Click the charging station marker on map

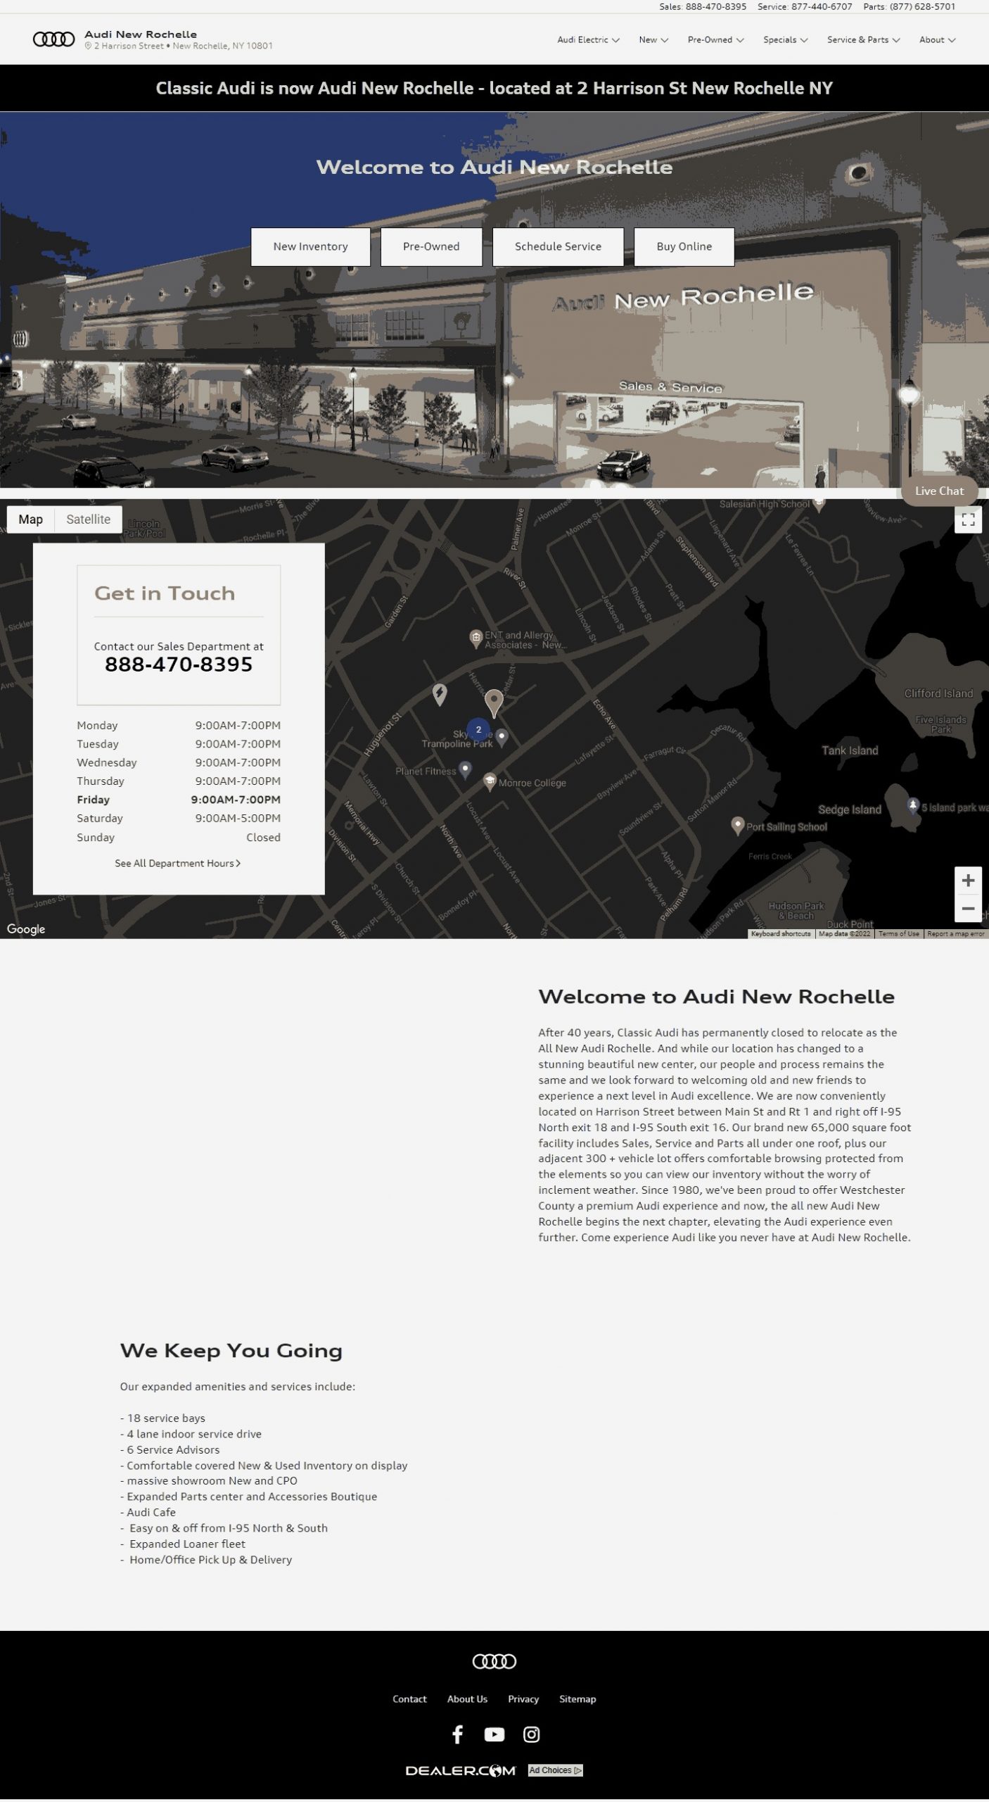pyautogui.click(x=440, y=694)
